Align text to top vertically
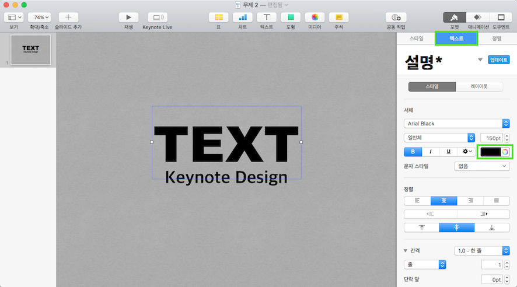The image size is (517, 287). (421, 228)
